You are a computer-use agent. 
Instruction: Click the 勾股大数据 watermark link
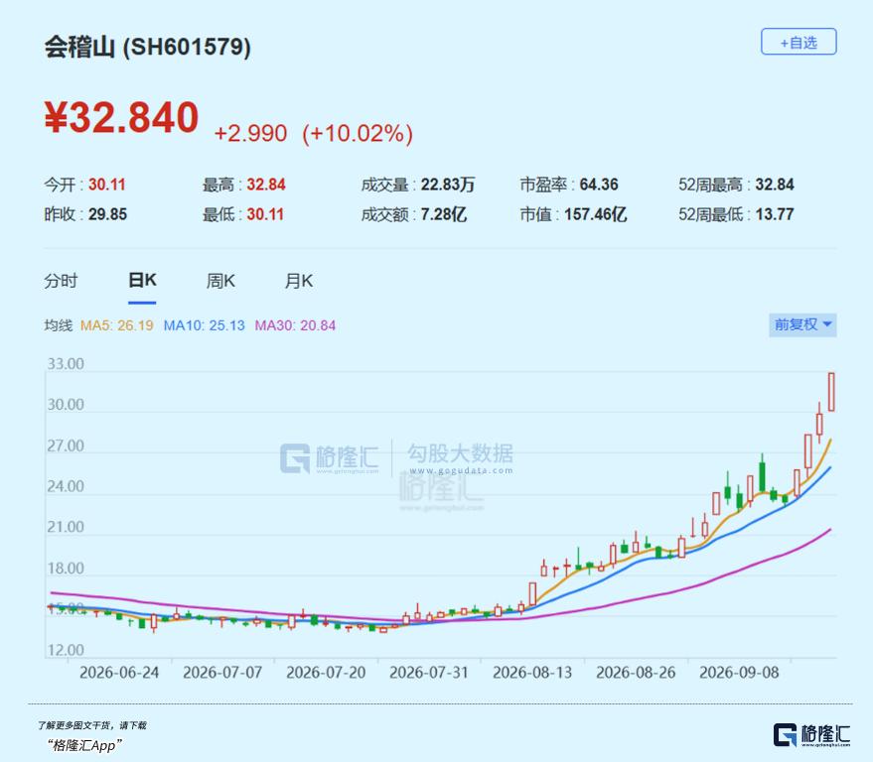coord(460,458)
